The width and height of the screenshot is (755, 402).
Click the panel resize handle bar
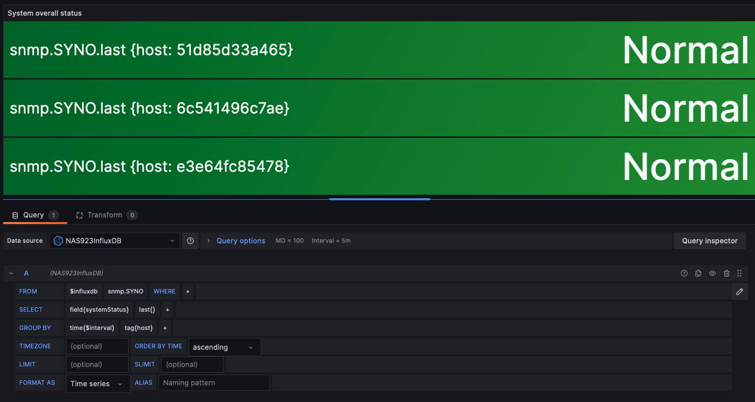(x=379, y=199)
